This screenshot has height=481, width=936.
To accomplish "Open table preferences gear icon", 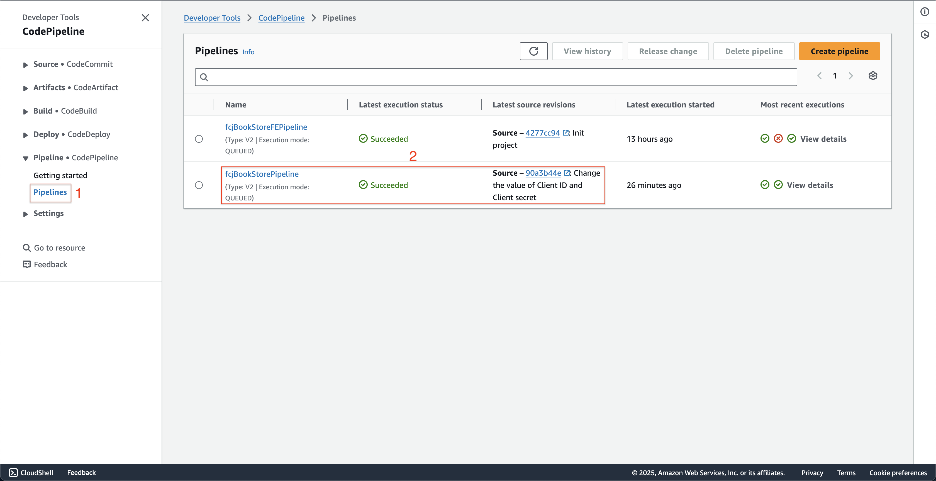I will 873,75.
